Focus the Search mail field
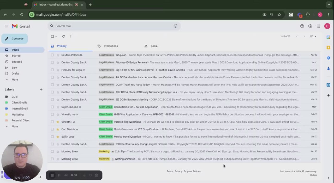334x183 pixels. point(114,26)
